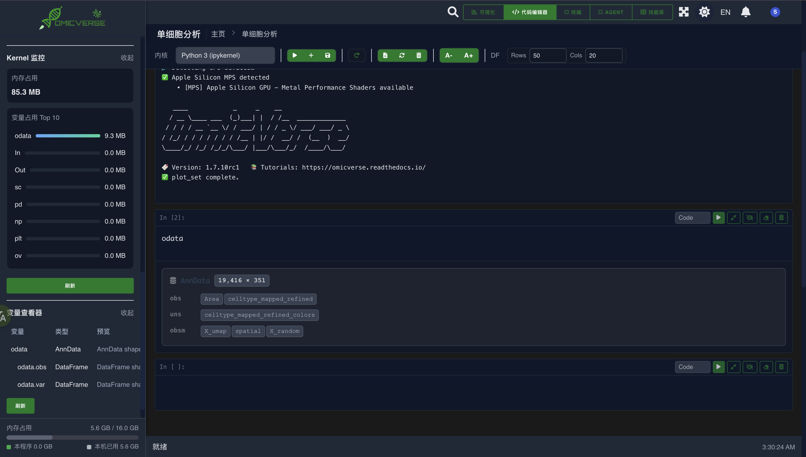
Task: Click the search magnifier icon
Action: pos(453,12)
